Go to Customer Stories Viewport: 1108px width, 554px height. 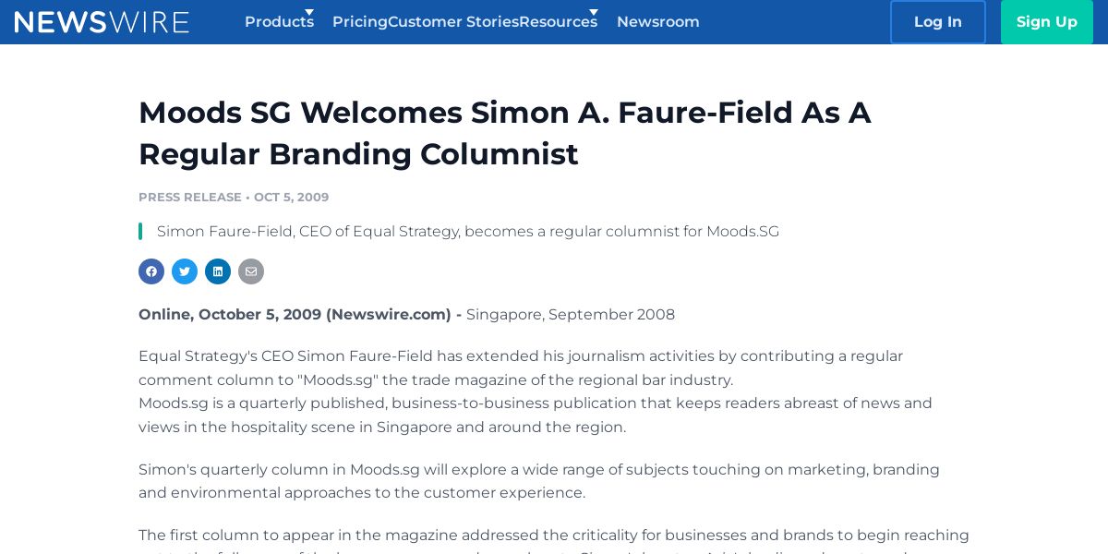(452, 22)
